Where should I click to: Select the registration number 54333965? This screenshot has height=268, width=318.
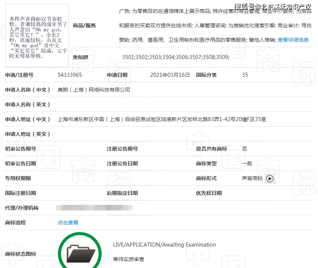(70, 75)
